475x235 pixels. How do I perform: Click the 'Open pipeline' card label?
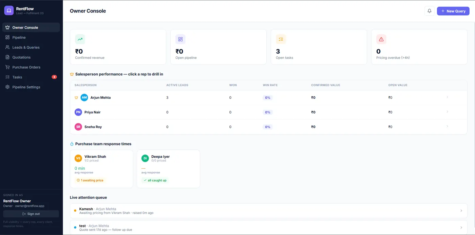pyautogui.click(x=186, y=58)
